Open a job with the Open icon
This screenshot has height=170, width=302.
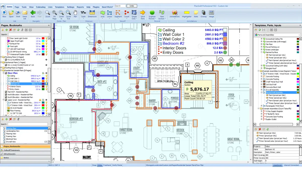tap(11, 14)
